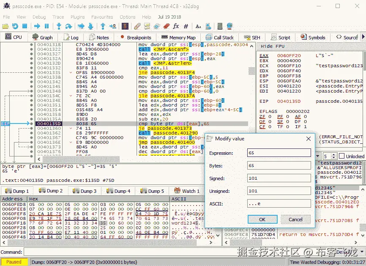Open the Source tab

point(347,37)
